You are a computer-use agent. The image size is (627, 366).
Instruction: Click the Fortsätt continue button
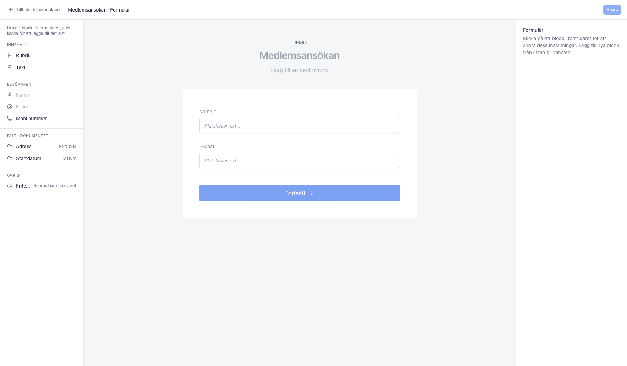tap(300, 193)
